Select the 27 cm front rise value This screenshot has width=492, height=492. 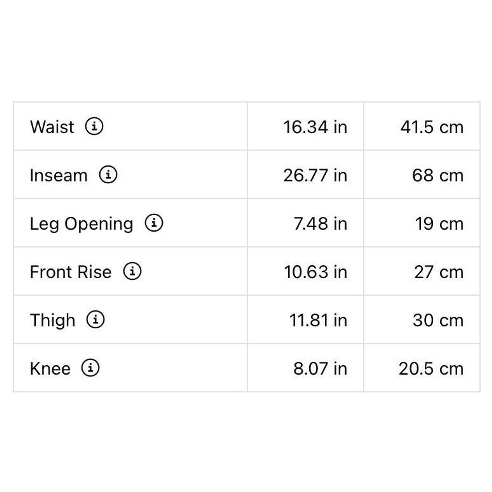439,272
